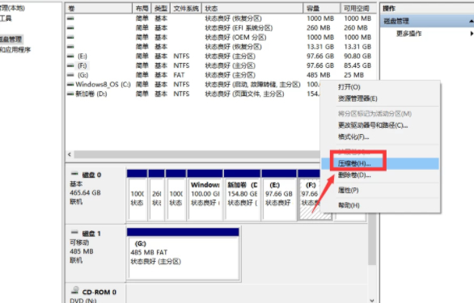Click the drive icon of the (E:) volume row
The width and height of the screenshot is (474, 303).
[70, 57]
